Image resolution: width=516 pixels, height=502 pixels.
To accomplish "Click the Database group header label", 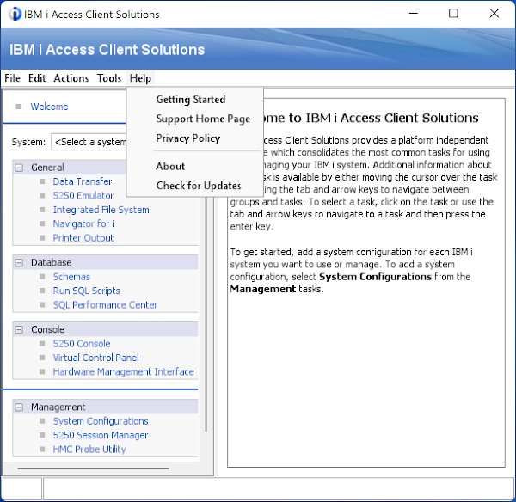I will 52,262.
